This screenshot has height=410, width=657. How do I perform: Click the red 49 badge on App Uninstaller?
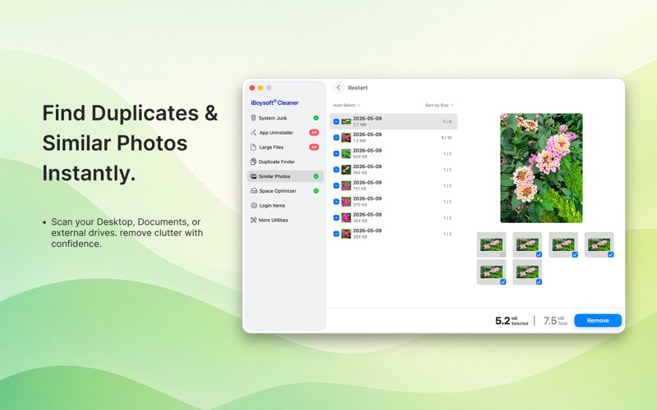(x=314, y=133)
